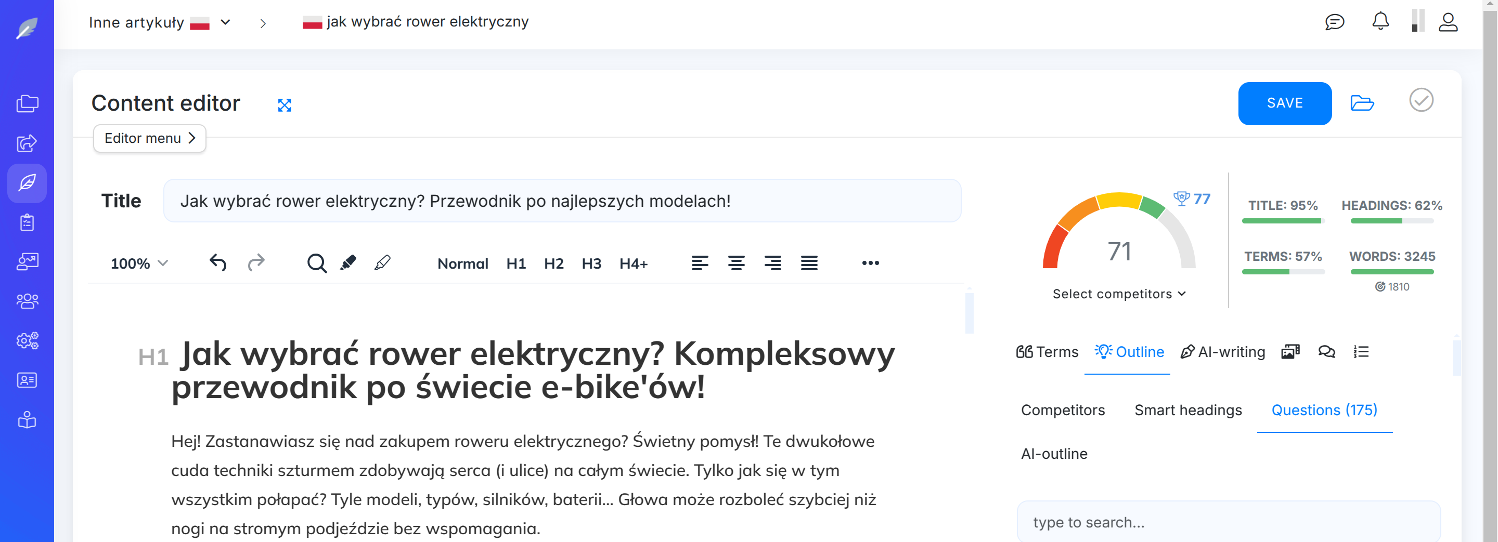
Task: Open more toolbar options (three dots)
Action: (x=870, y=263)
